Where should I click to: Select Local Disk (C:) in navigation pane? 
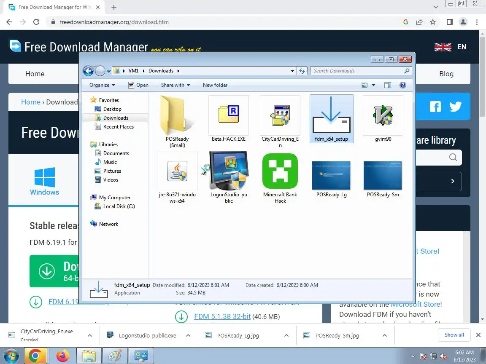coord(119,206)
